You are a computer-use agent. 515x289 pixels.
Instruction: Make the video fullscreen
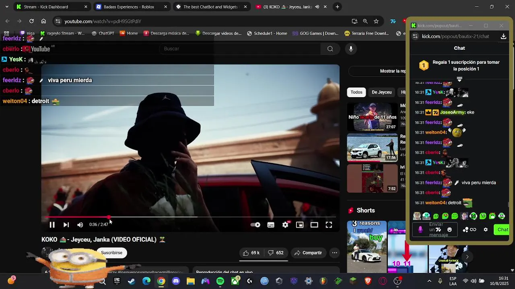pos(329,225)
